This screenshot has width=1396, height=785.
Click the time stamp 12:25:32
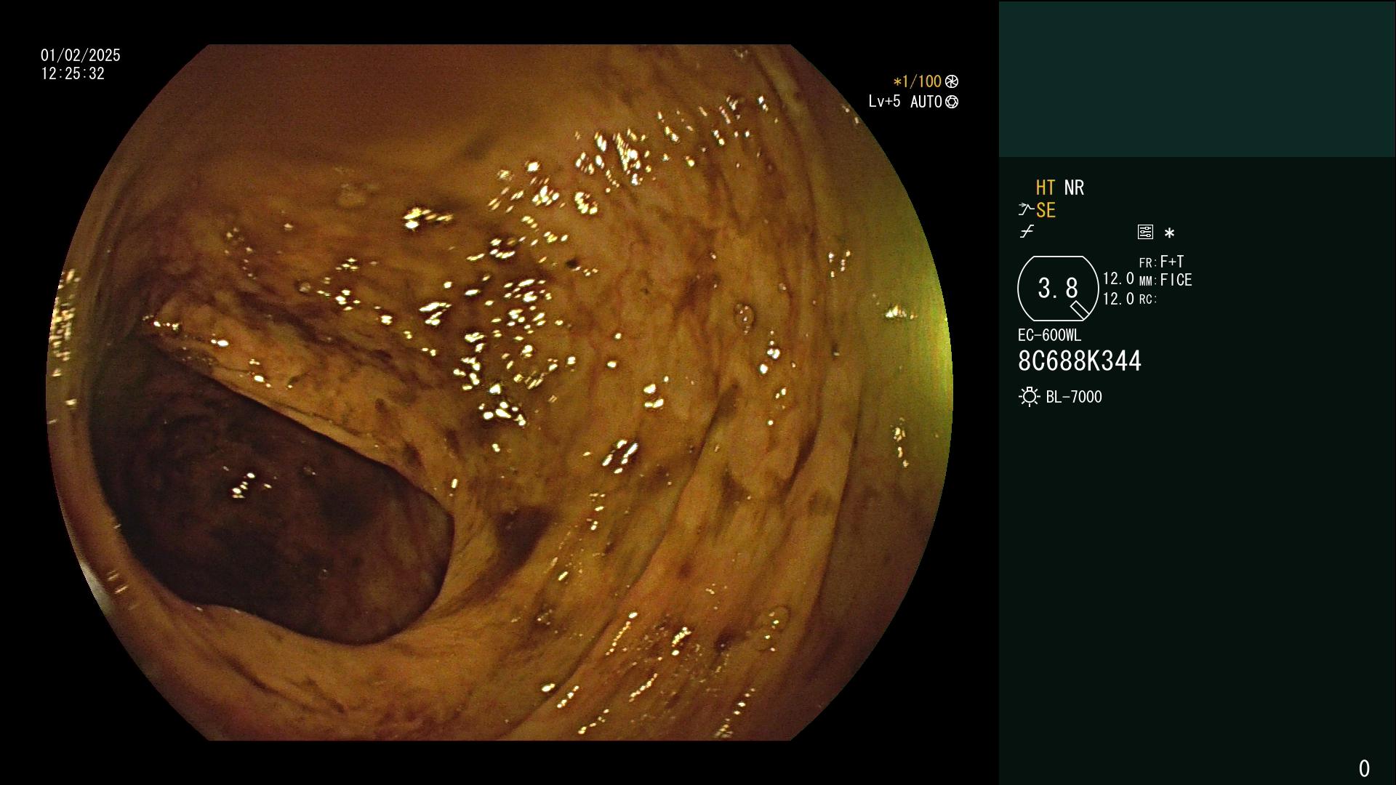[x=73, y=74]
